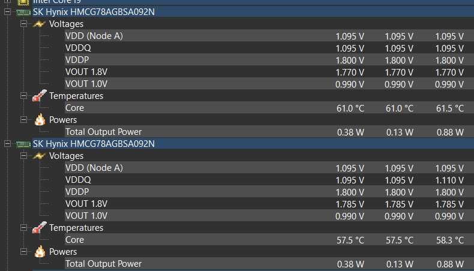Viewport: 474px width, 271px height.
Task: Click the 1.770 V current VOUT 1.8V value
Action: point(350,73)
